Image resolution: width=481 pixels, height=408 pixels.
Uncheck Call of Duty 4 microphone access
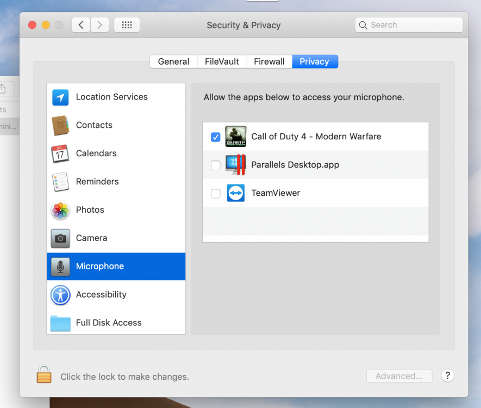216,137
